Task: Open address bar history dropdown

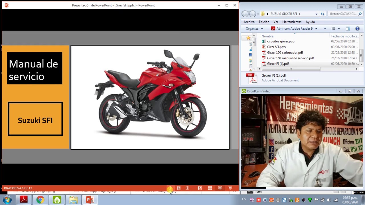Action: 316,14
